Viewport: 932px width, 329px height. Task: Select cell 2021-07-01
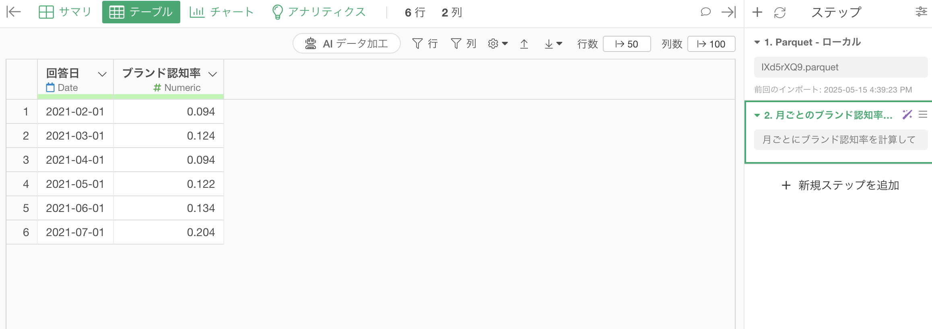pos(75,232)
